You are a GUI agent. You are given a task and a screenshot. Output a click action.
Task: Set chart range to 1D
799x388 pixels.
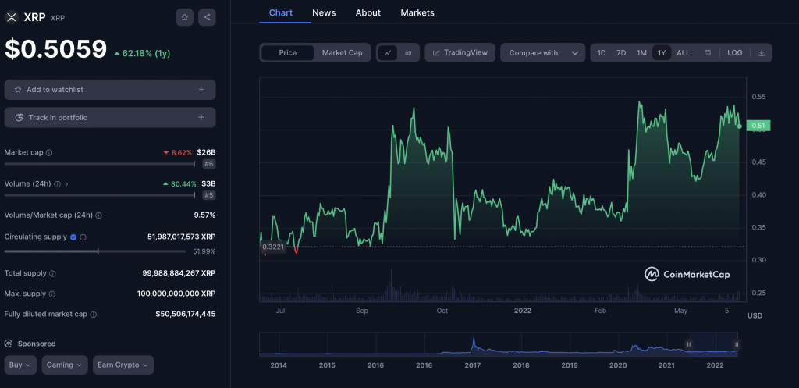tap(602, 52)
